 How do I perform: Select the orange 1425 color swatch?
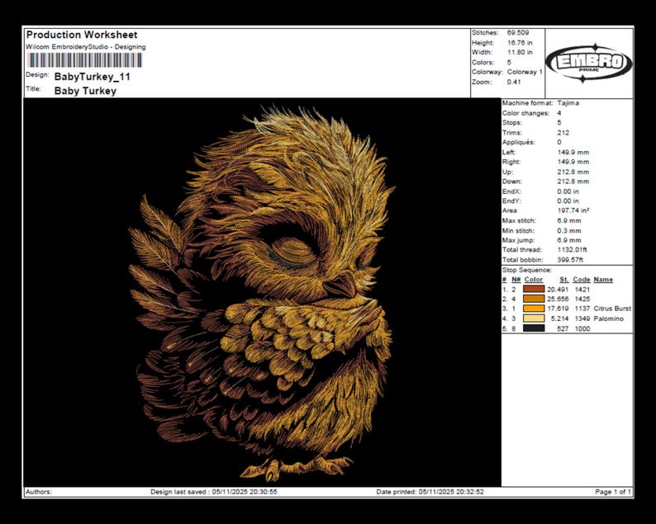(534, 299)
